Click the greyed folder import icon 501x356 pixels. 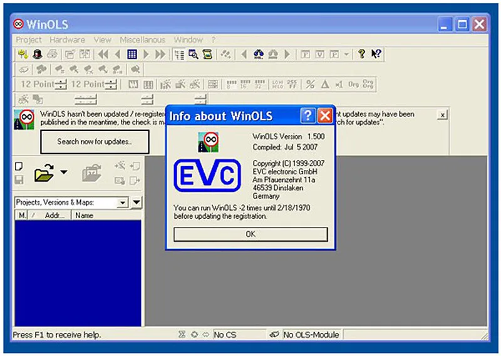[91, 173]
